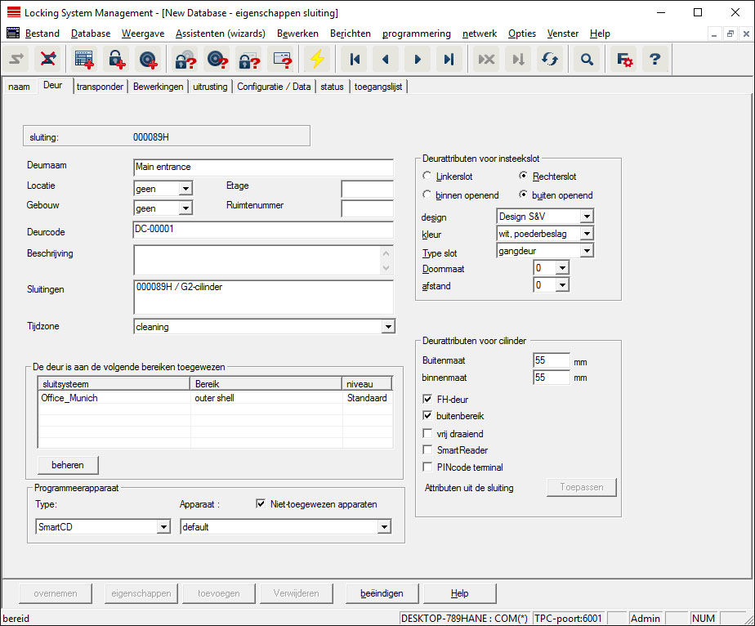The image size is (755, 626).
Task: Jump to first record with toolbar arrow
Action: click(355, 60)
